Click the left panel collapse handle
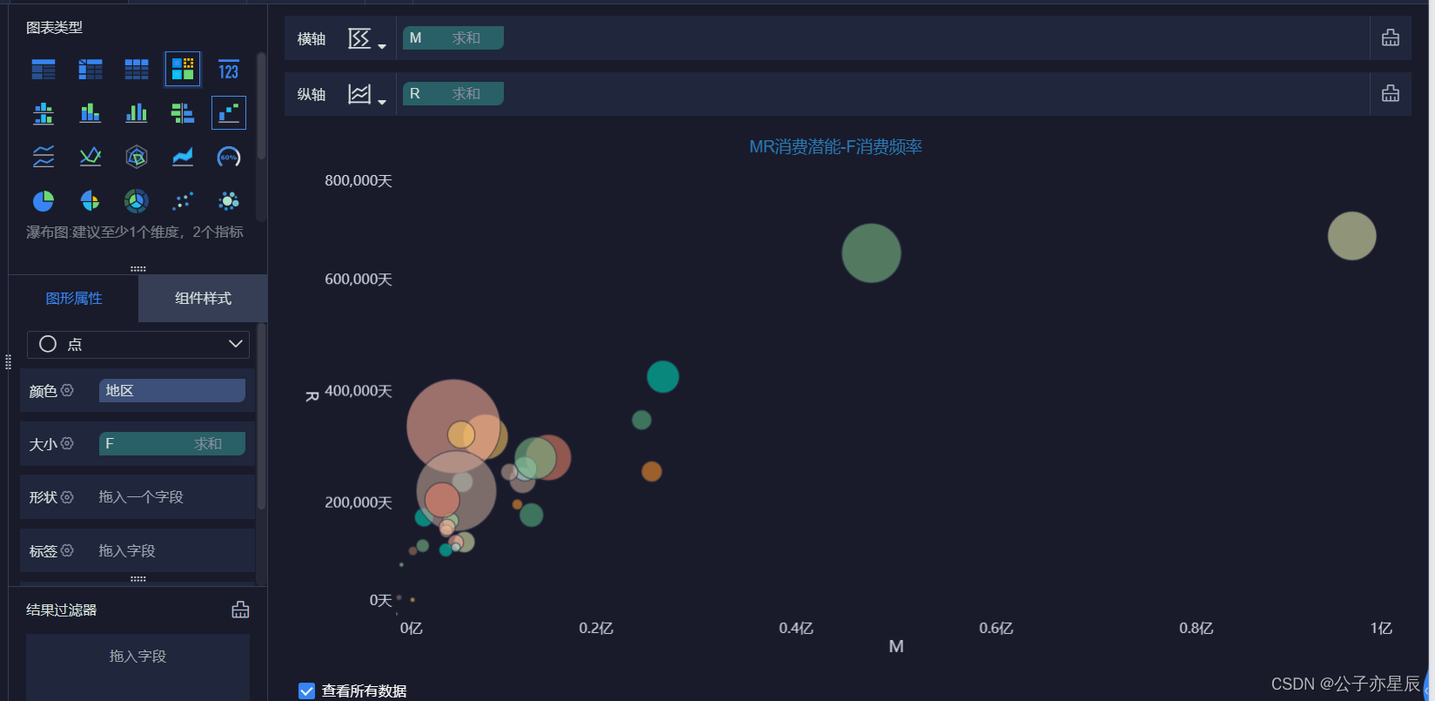The height and width of the screenshot is (701, 1435). tap(7, 361)
